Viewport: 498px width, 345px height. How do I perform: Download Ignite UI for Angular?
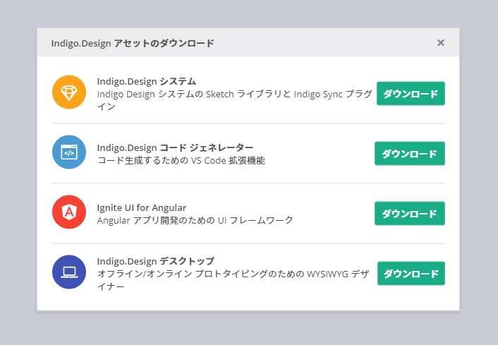[409, 213]
